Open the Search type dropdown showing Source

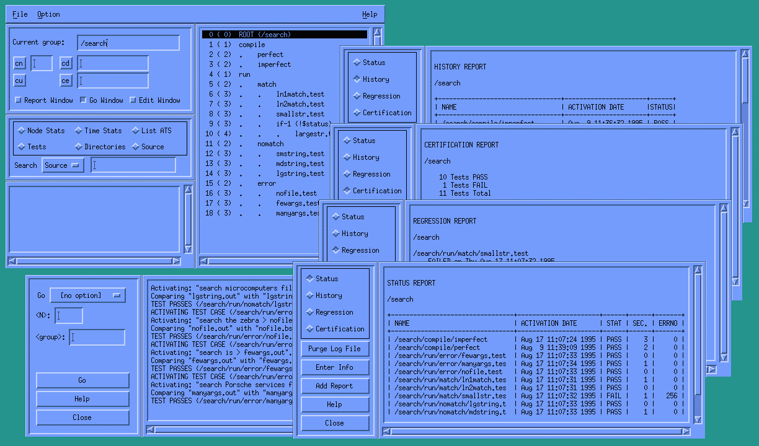pos(63,165)
